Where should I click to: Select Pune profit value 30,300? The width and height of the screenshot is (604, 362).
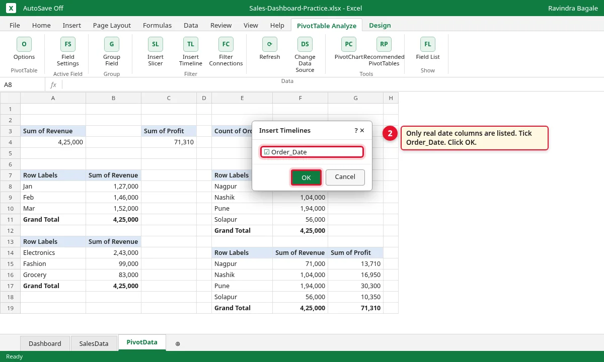click(355, 286)
